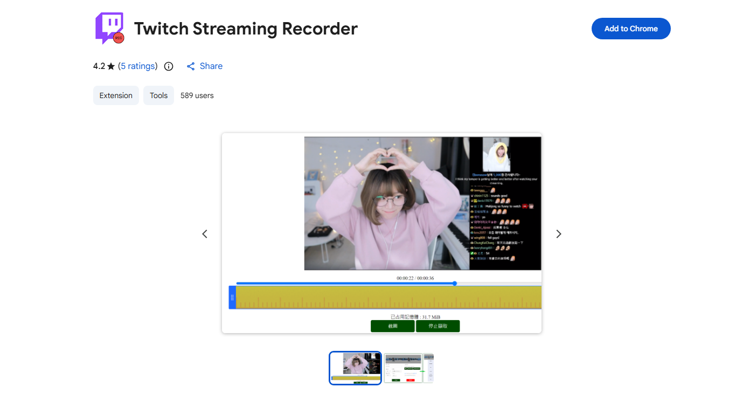Click the yellow timeline ruler in the screenshot
The image size is (729, 401).
(x=388, y=297)
